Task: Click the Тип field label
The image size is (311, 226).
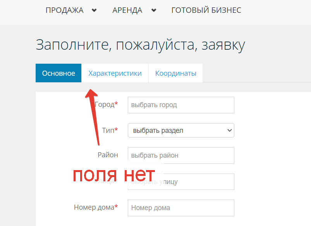Action: pos(110,130)
